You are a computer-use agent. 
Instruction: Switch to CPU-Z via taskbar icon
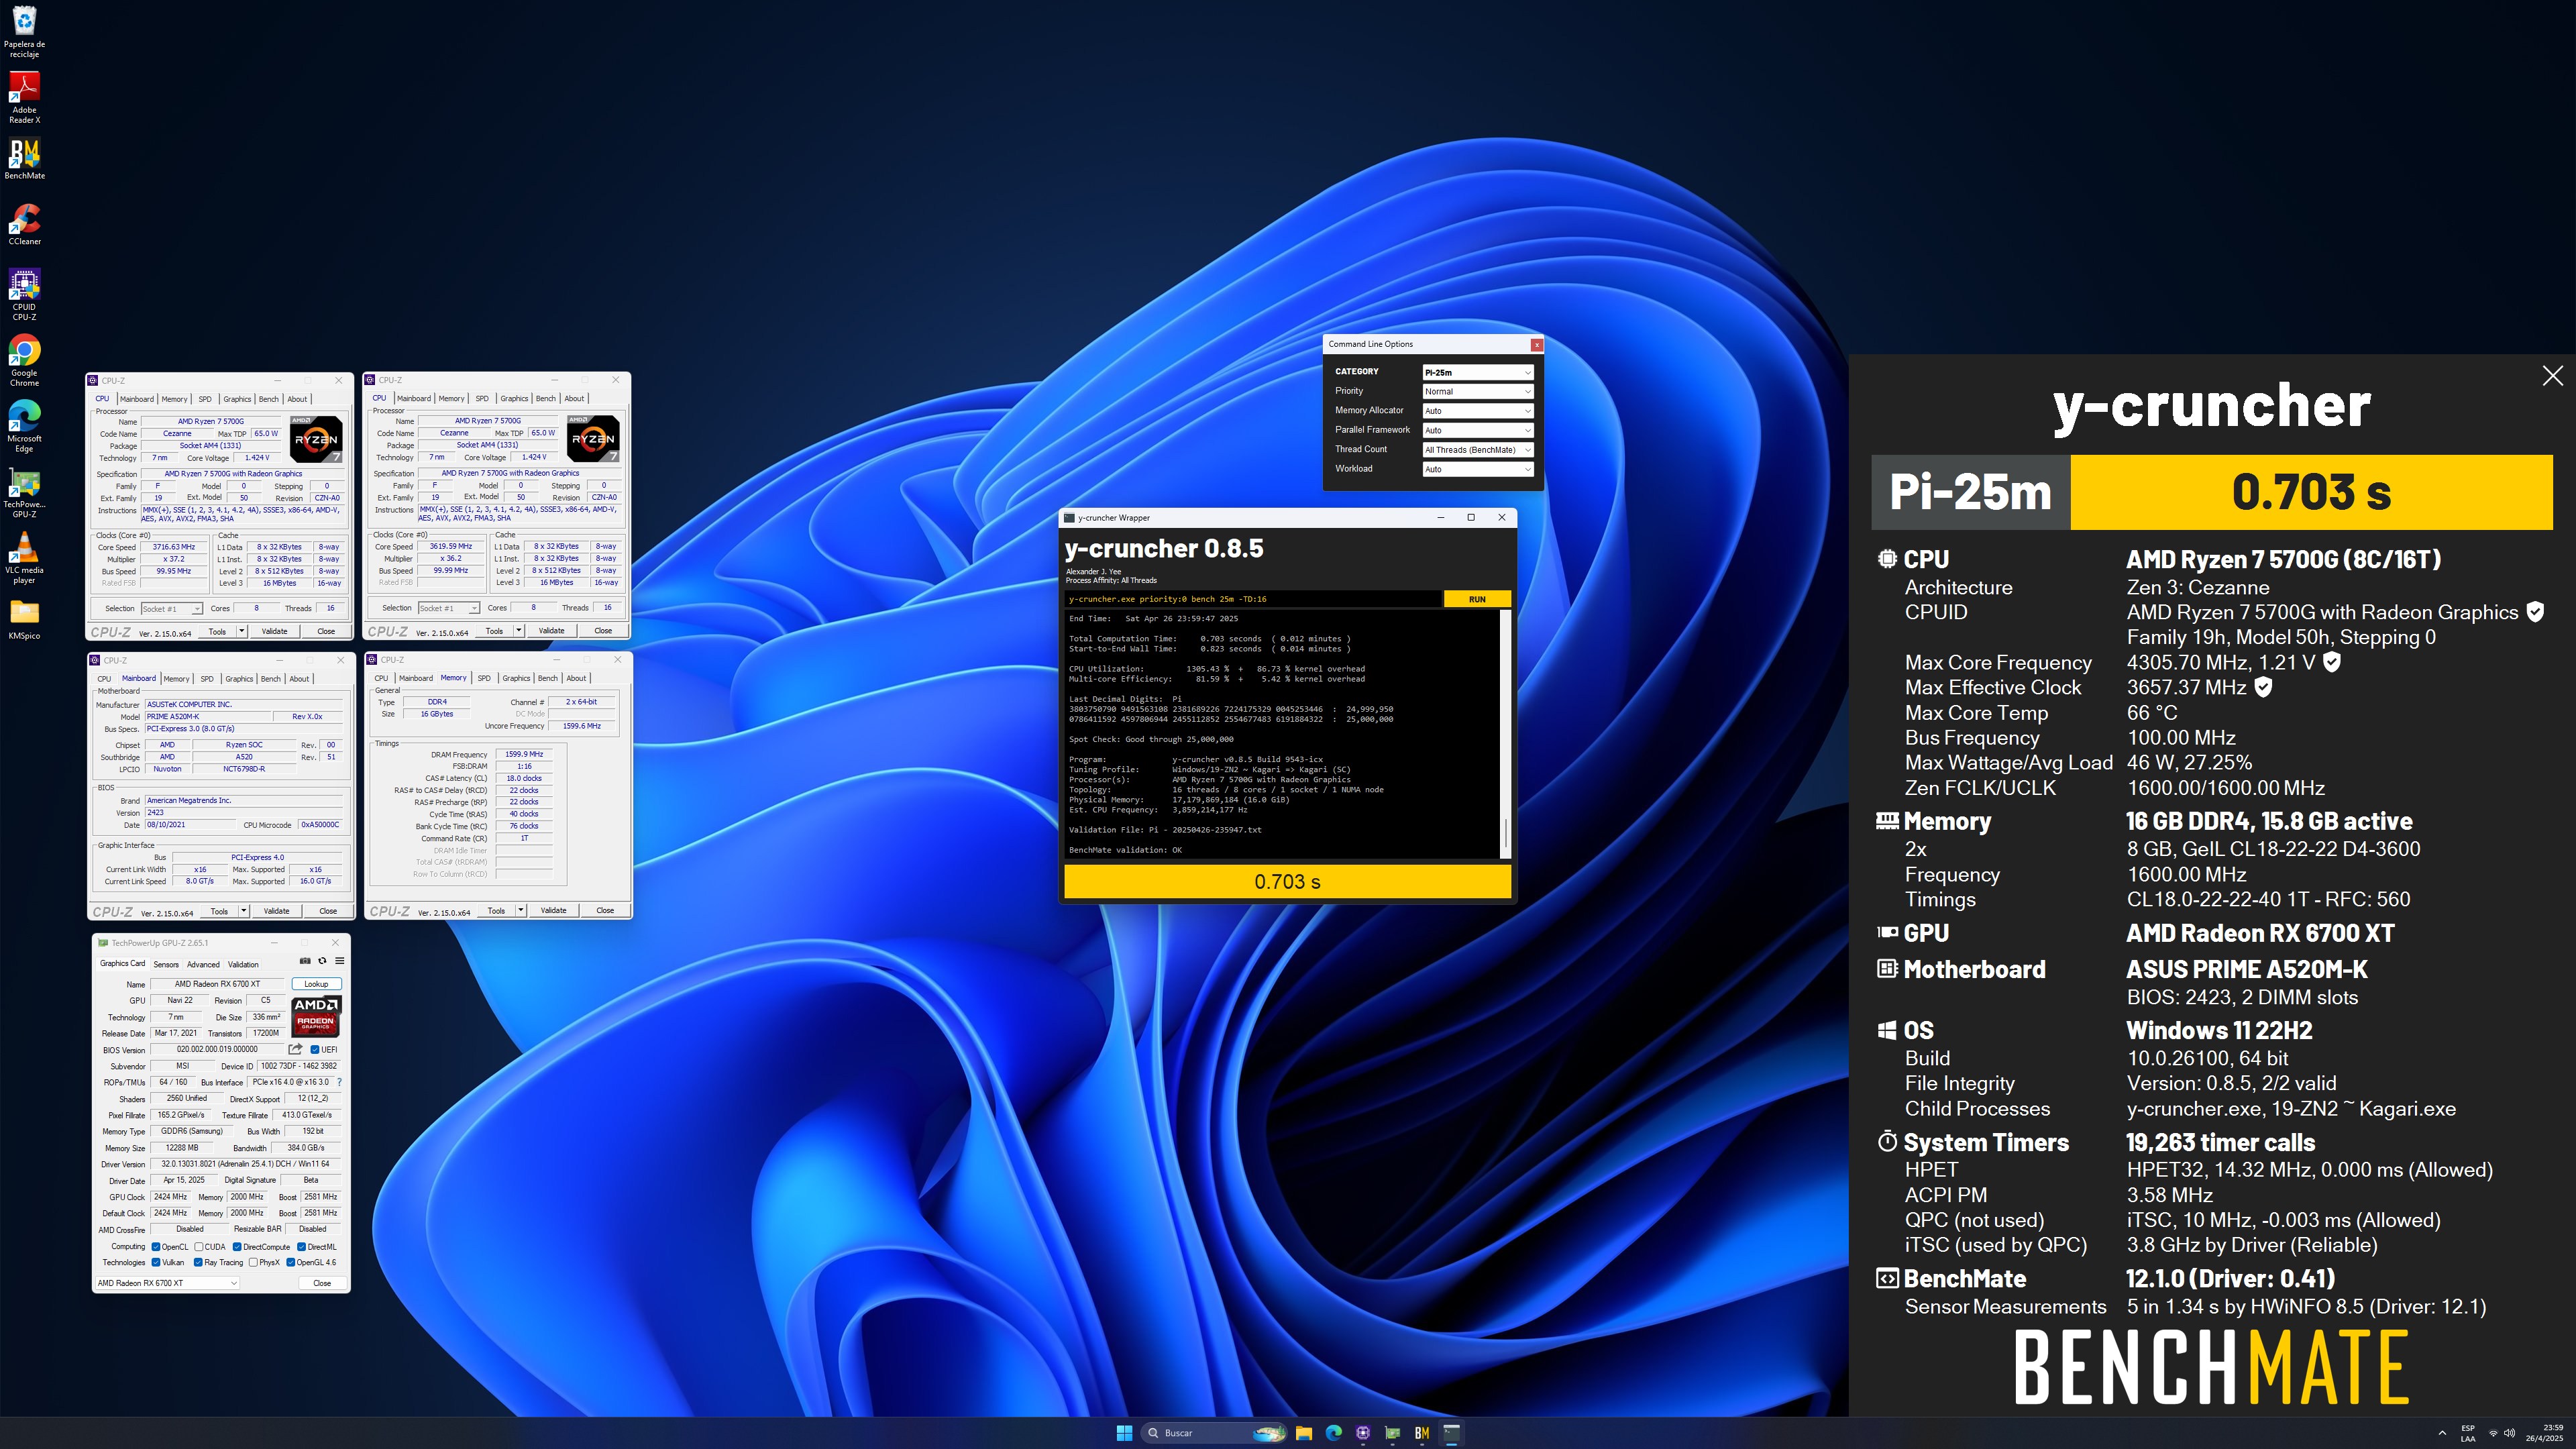[x=1363, y=1433]
